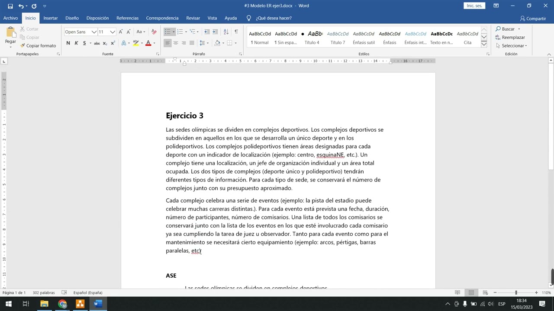
Task: Align text to the right
Action: pos(184,43)
